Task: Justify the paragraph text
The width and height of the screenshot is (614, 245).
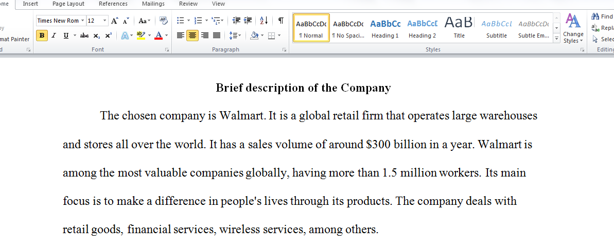Action: coord(217,36)
